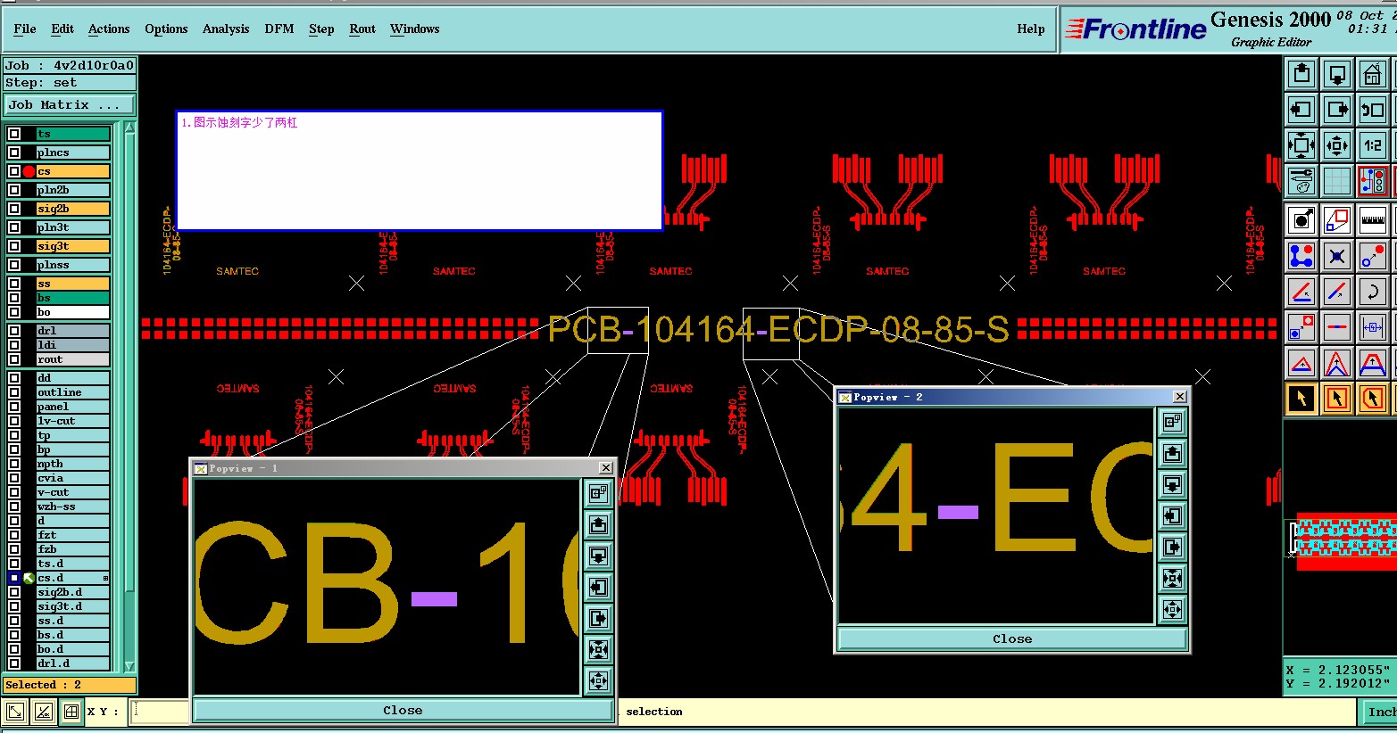Open the Help menu
The image size is (1397, 733).
(1031, 29)
